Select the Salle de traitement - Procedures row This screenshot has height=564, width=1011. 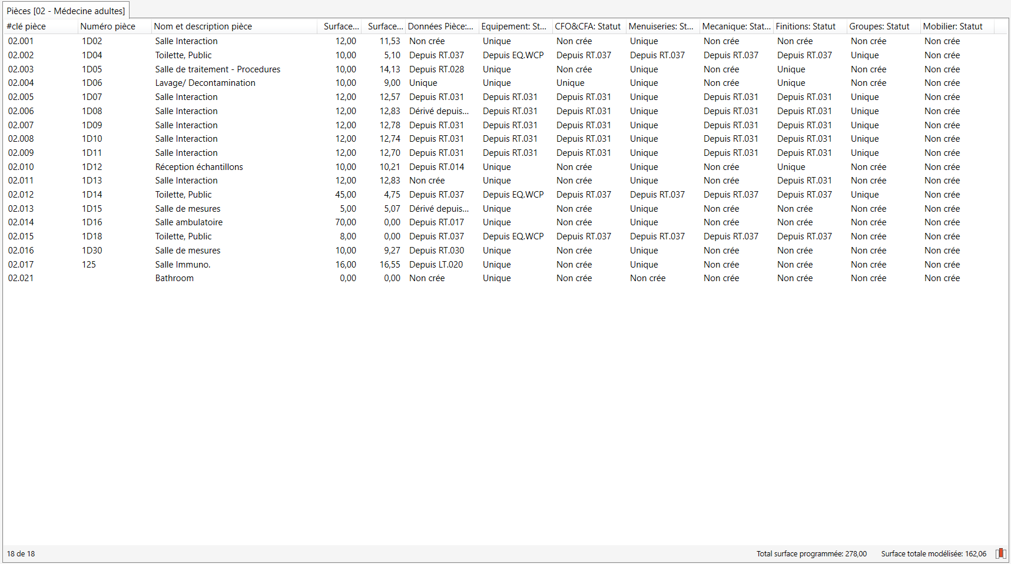pos(217,69)
